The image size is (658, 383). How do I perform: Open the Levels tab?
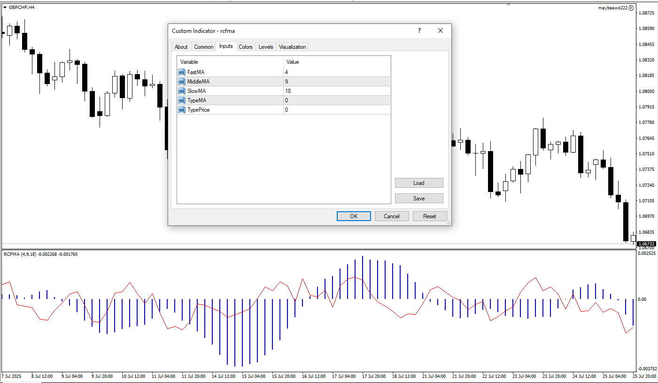click(266, 47)
